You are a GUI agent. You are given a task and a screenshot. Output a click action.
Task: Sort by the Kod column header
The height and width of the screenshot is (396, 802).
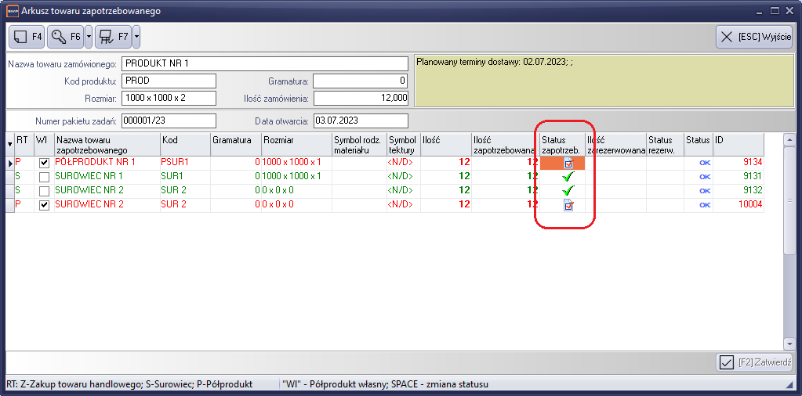[x=184, y=144]
